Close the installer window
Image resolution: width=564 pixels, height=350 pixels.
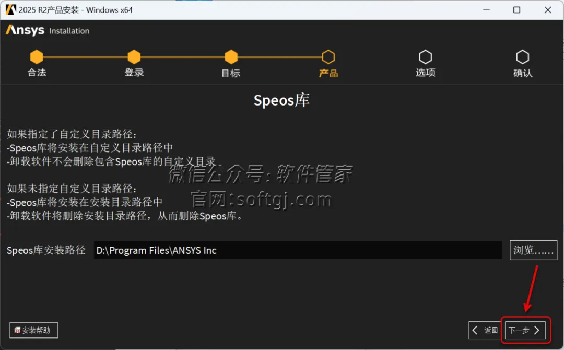tap(547, 10)
